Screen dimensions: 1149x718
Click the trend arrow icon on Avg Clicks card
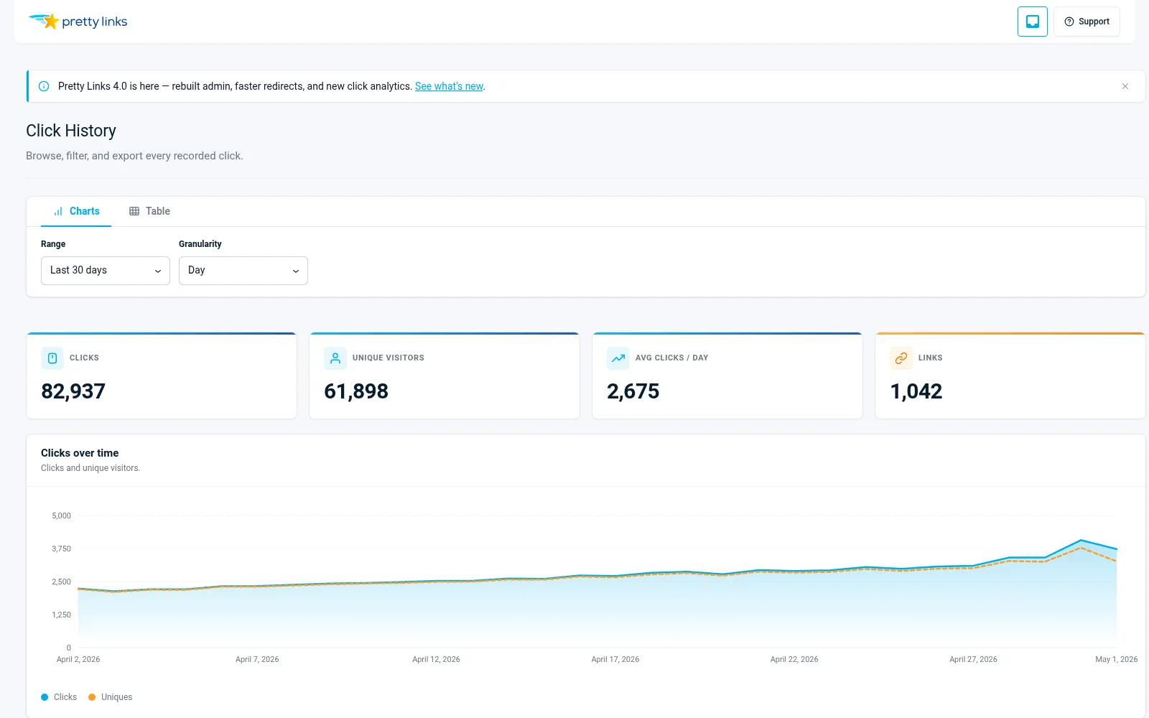click(618, 358)
